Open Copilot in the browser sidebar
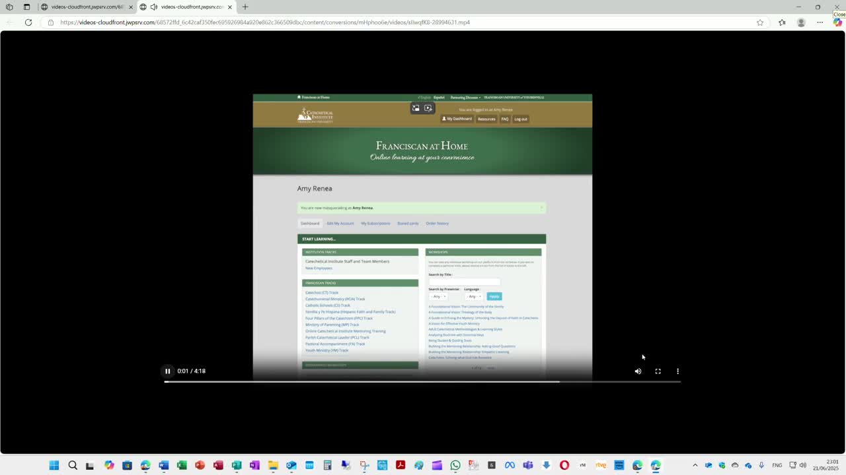Viewport: 846px width, 475px height. pyautogui.click(x=837, y=22)
